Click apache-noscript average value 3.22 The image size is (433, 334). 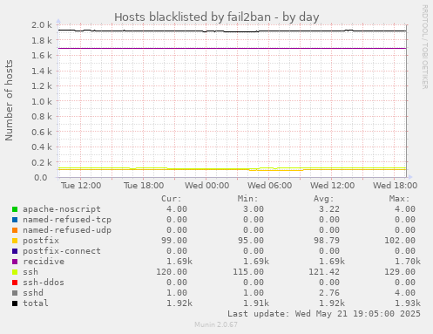[x=329, y=209]
